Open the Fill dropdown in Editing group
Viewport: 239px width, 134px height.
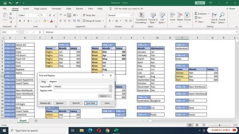[198, 18]
